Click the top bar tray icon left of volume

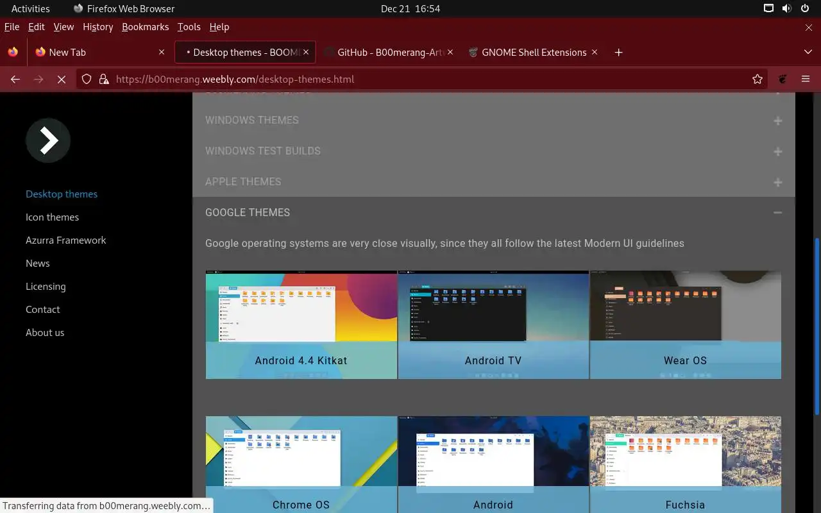click(x=768, y=8)
